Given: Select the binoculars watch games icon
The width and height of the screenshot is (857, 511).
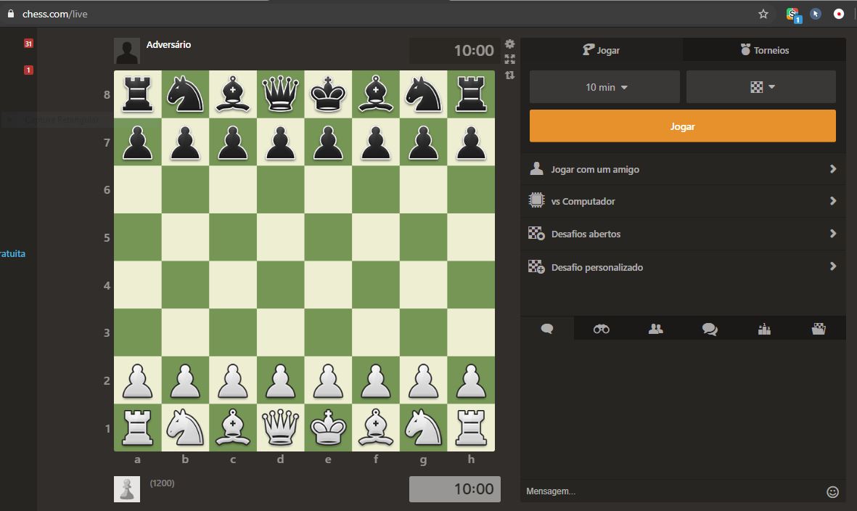Looking at the screenshot, I should (x=601, y=328).
